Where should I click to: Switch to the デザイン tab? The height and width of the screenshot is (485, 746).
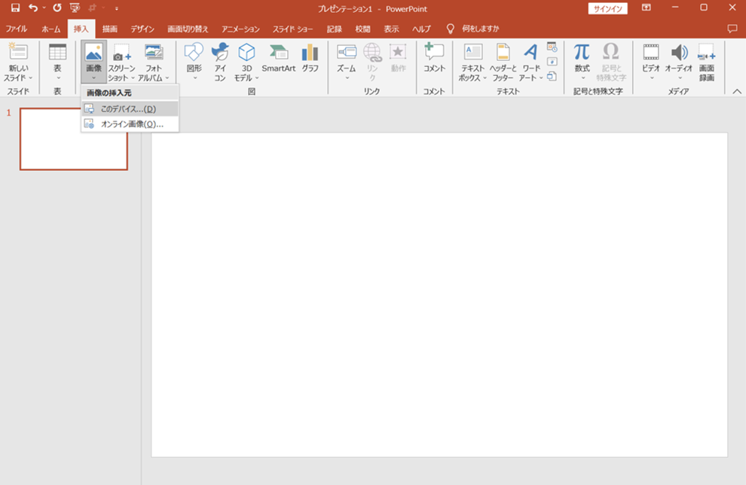click(142, 29)
